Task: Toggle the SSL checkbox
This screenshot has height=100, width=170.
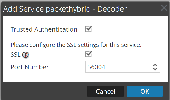Action: click(x=88, y=54)
